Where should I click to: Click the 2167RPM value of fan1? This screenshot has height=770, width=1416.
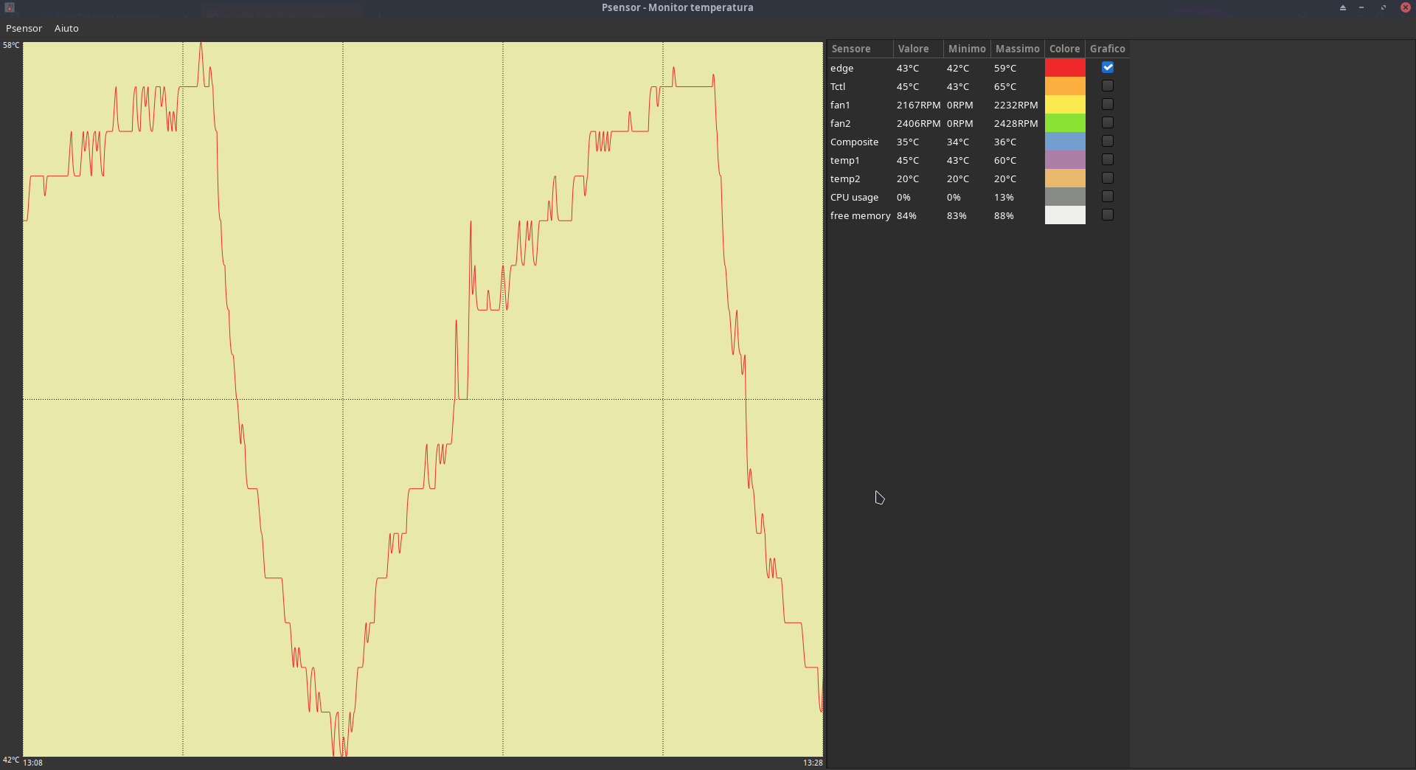pos(918,105)
